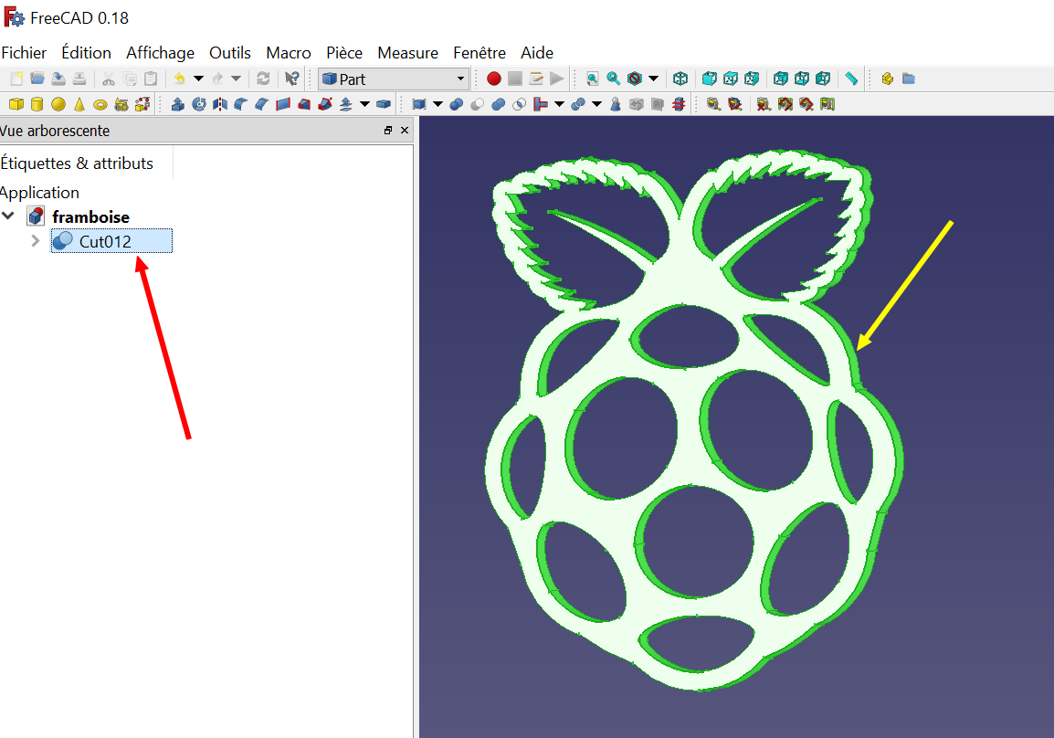Open the Fenêtre menu
This screenshot has width=1054, height=738.
[480, 52]
